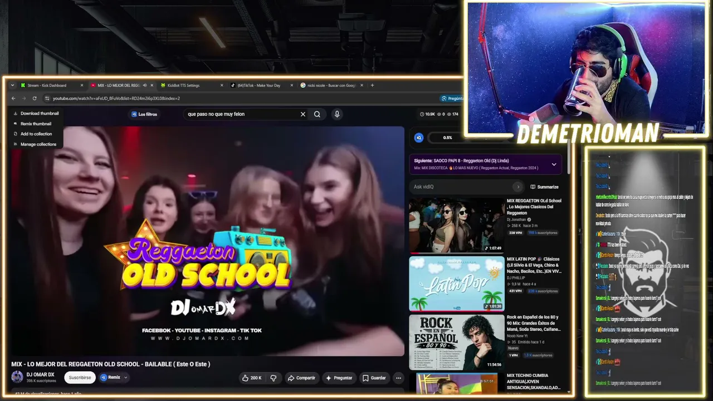Click the Remix button below the video
713x401 pixels.
[111, 378]
